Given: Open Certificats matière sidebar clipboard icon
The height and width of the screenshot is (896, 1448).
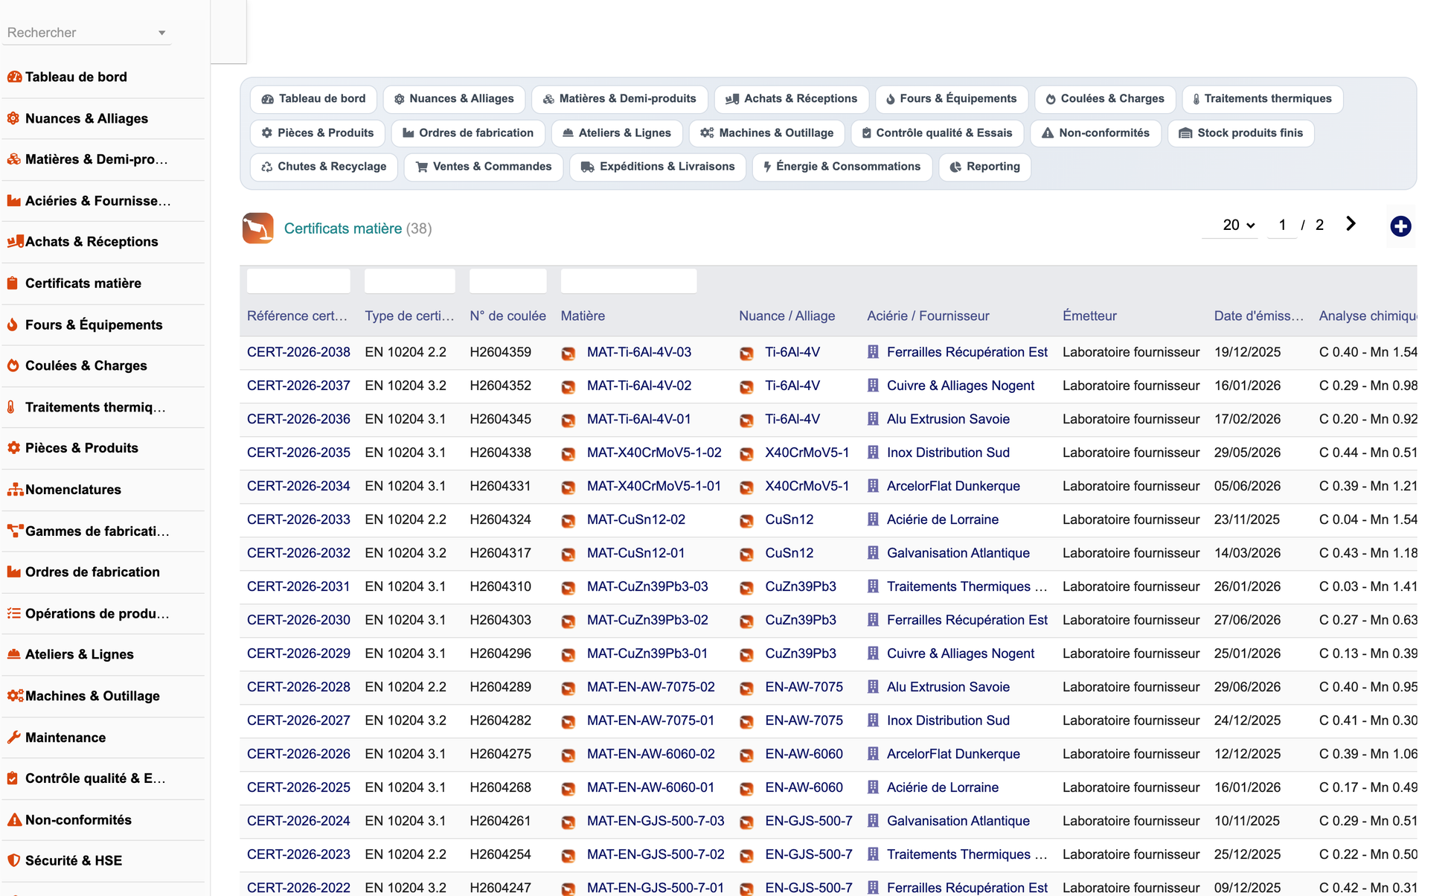Looking at the screenshot, I should pyautogui.click(x=13, y=284).
